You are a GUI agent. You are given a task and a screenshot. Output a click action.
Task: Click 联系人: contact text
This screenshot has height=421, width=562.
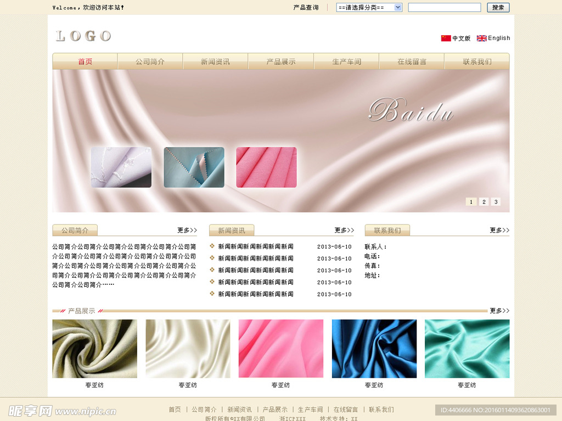[x=375, y=246]
